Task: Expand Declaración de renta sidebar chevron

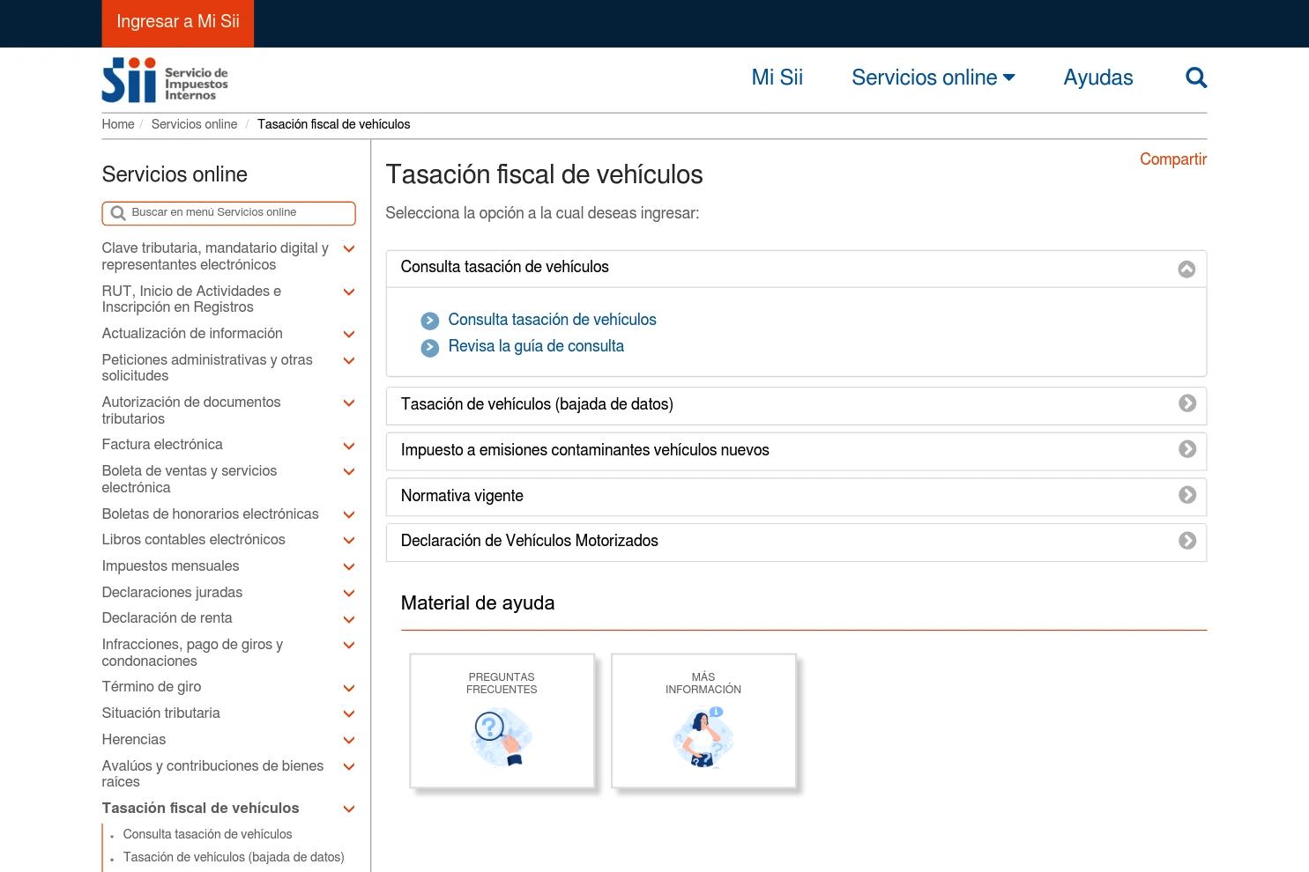Action: click(349, 619)
